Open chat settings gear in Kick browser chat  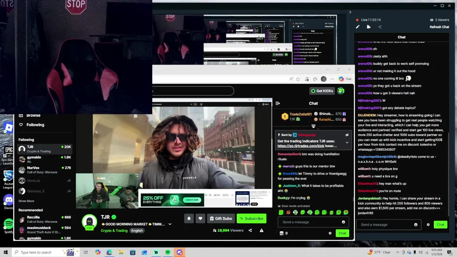coord(330,233)
